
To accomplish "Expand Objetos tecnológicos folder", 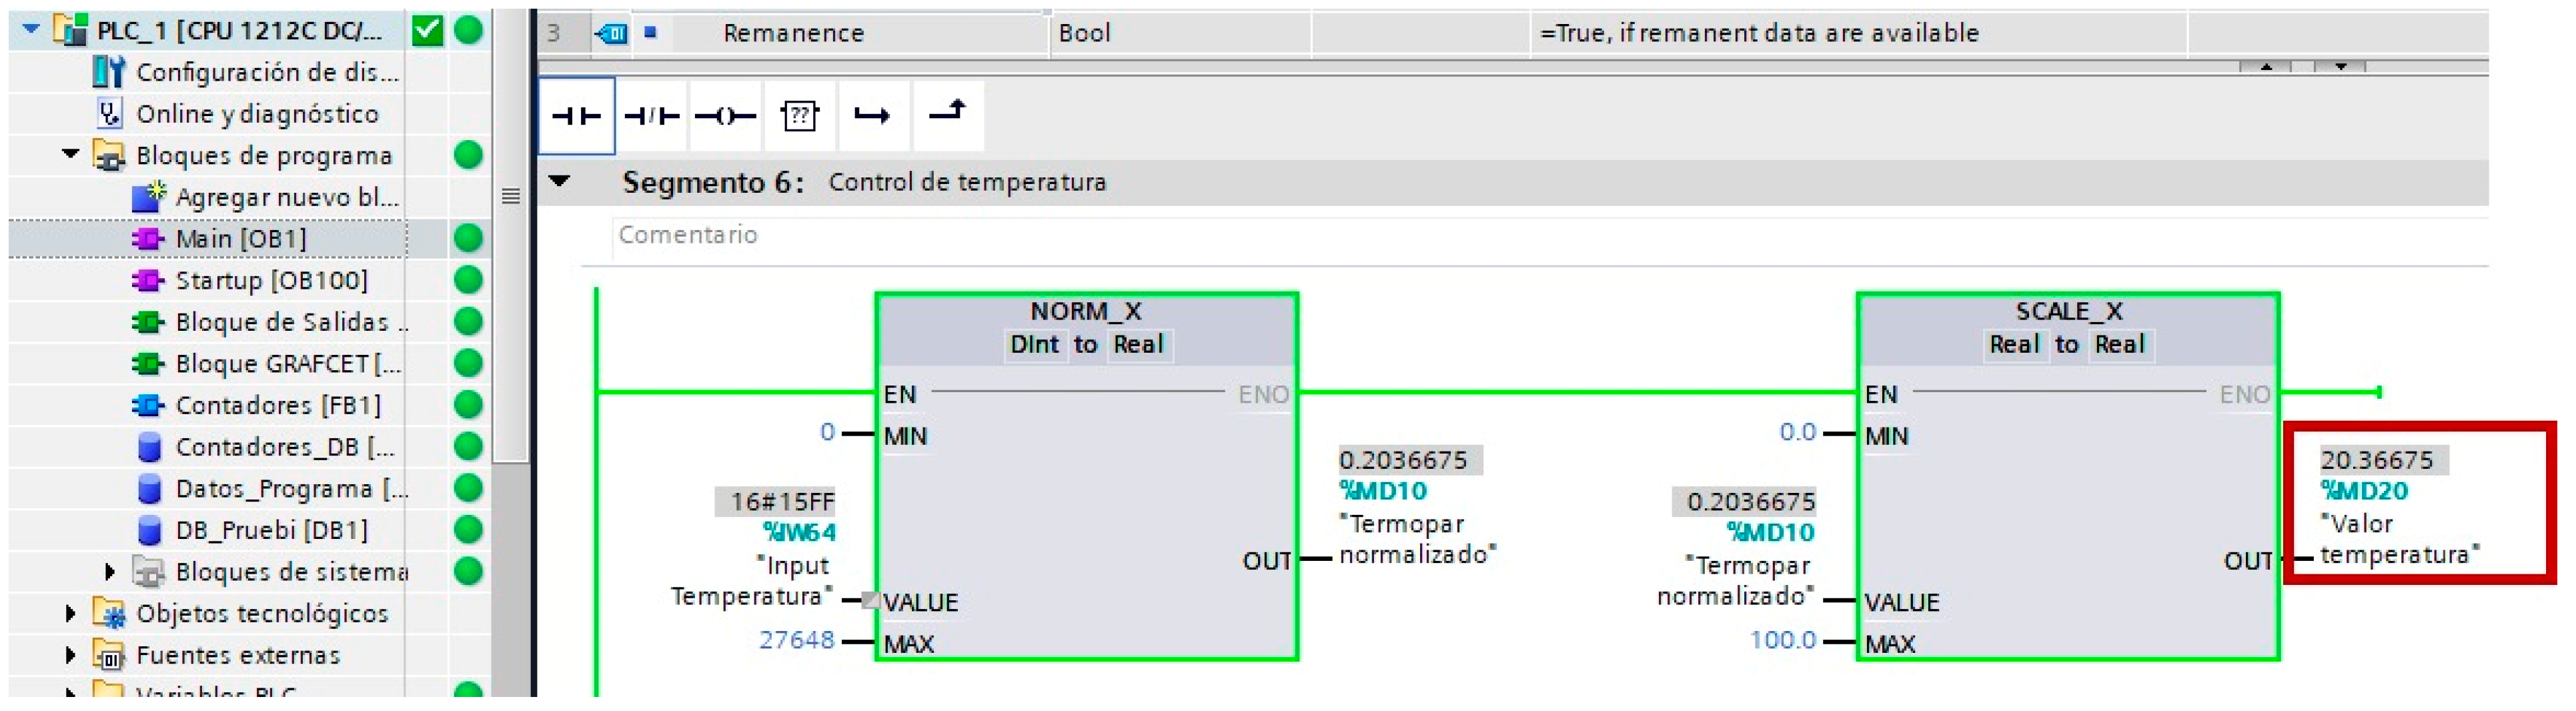I will coord(69,613).
